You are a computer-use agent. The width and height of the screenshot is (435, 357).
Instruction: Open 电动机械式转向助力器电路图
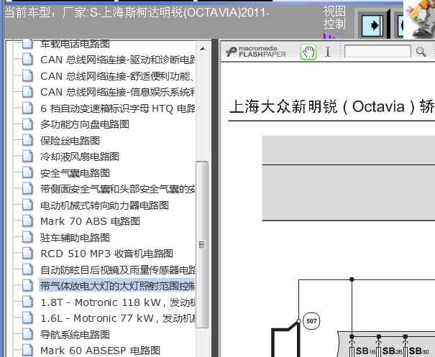pyautogui.click(x=104, y=205)
